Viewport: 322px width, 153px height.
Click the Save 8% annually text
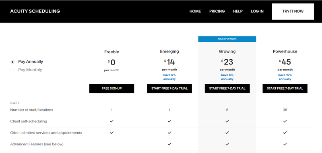point(227,77)
